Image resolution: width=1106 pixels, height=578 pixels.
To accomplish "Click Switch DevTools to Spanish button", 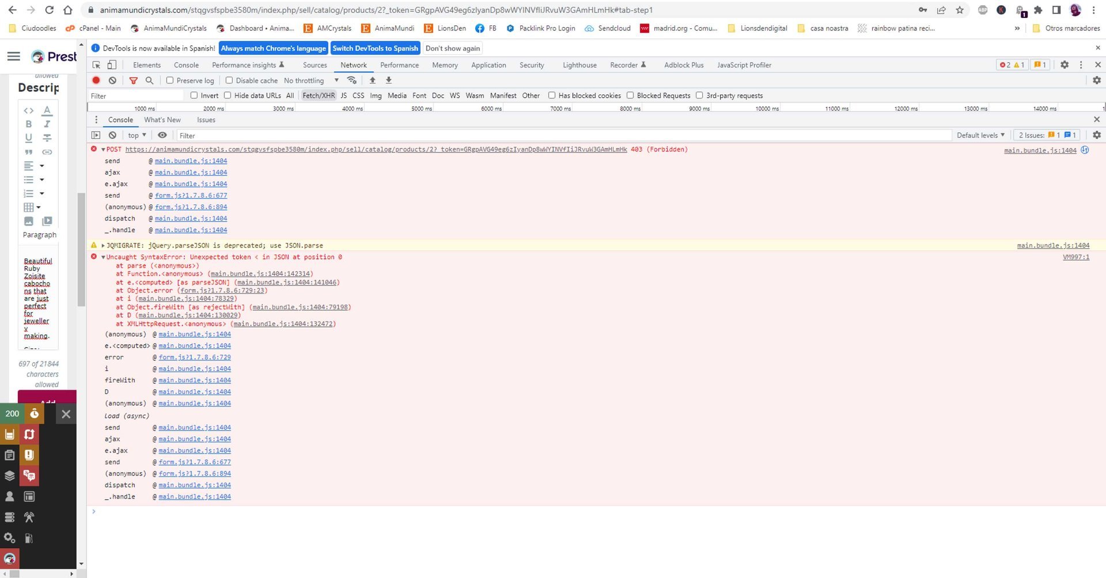I will (375, 48).
